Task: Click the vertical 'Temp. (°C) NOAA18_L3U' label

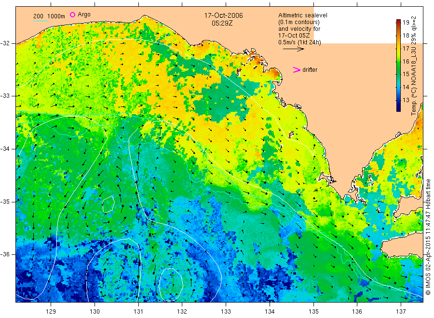Action: [x=414, y=66]
